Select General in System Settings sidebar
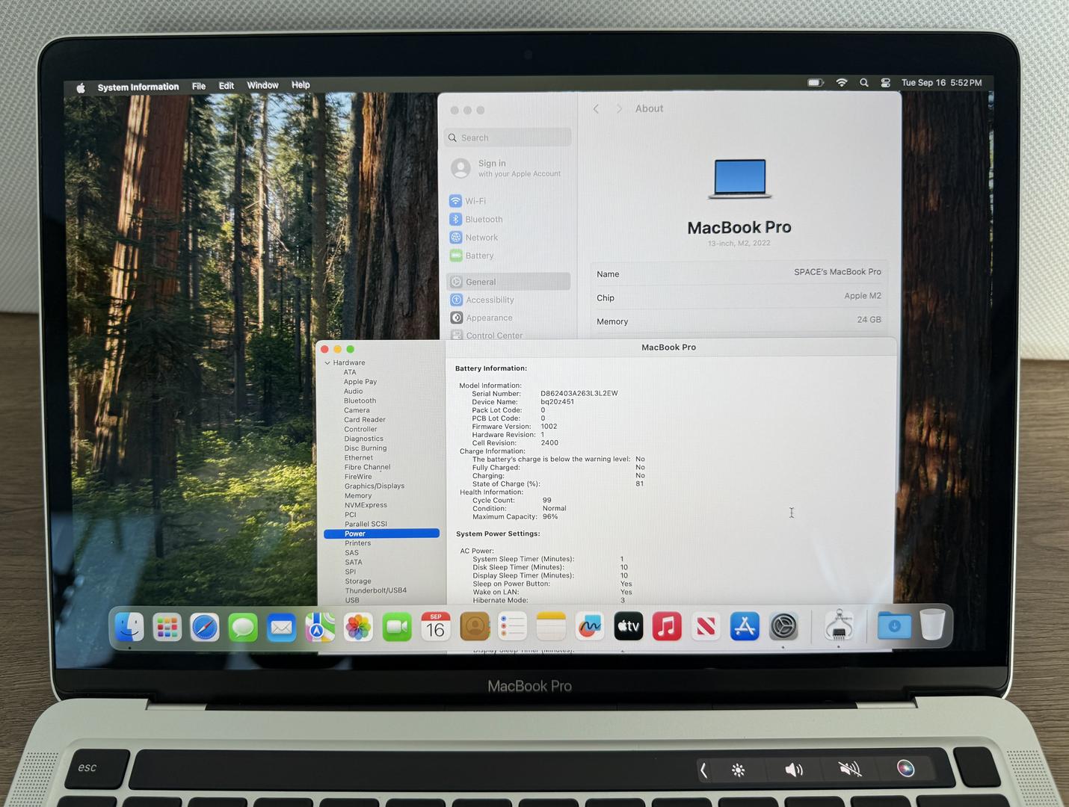 click(x=508, y=282)
